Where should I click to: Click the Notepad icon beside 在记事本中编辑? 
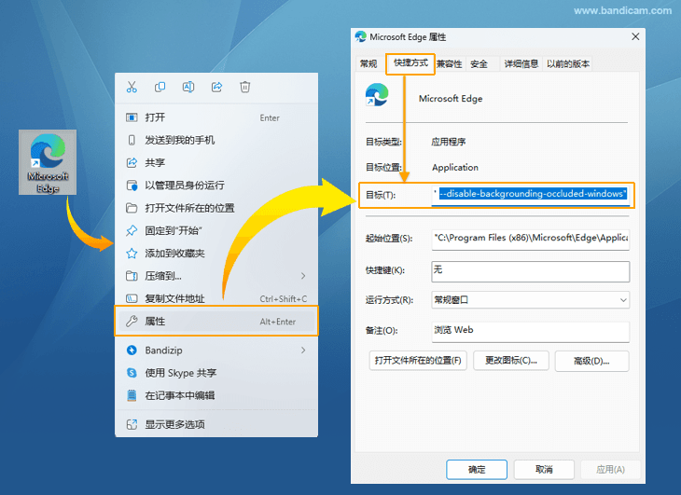132,395
